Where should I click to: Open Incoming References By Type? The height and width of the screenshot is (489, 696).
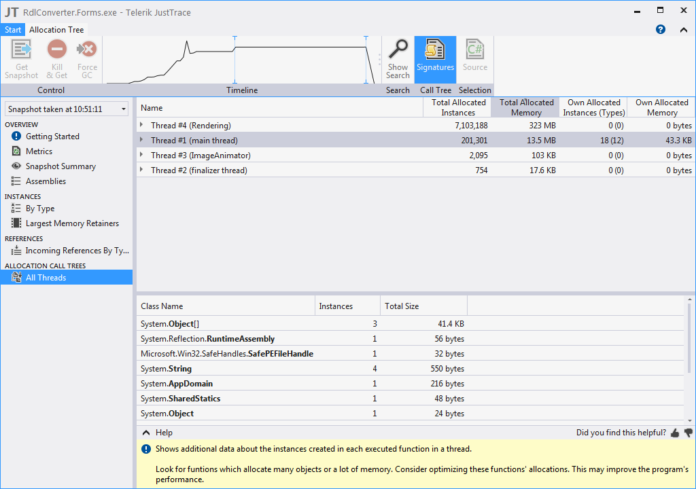(77, 251)
